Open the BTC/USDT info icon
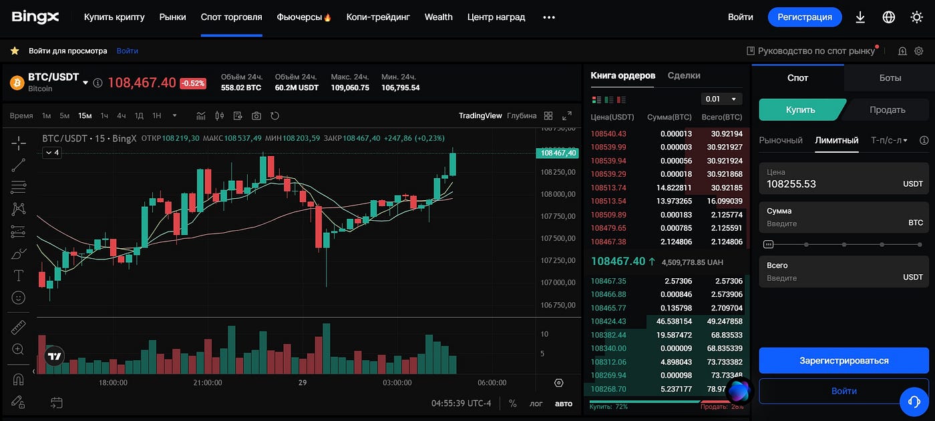This screenshot has width=935, height=421. (x=98, y=83)
